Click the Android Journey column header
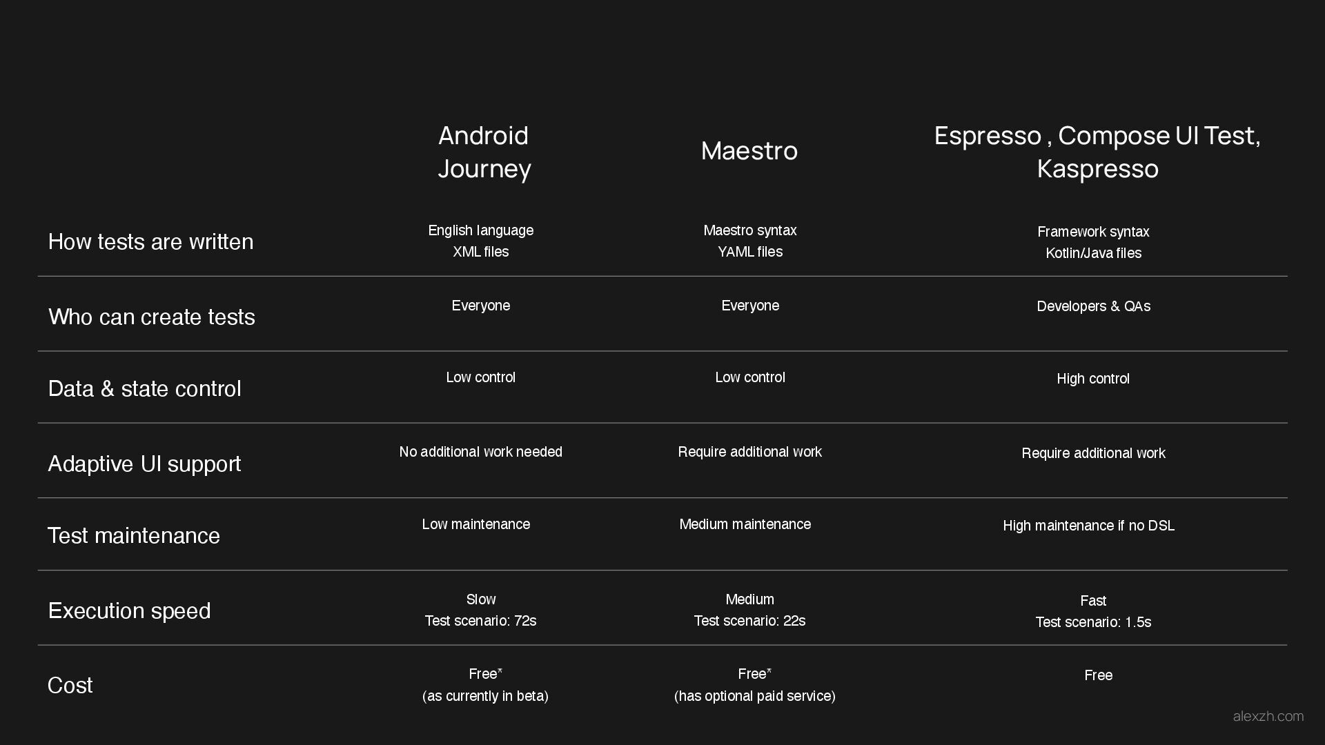Image resolution: width=1325 pixels, height=745 pixels. click(x=484, y=152)
